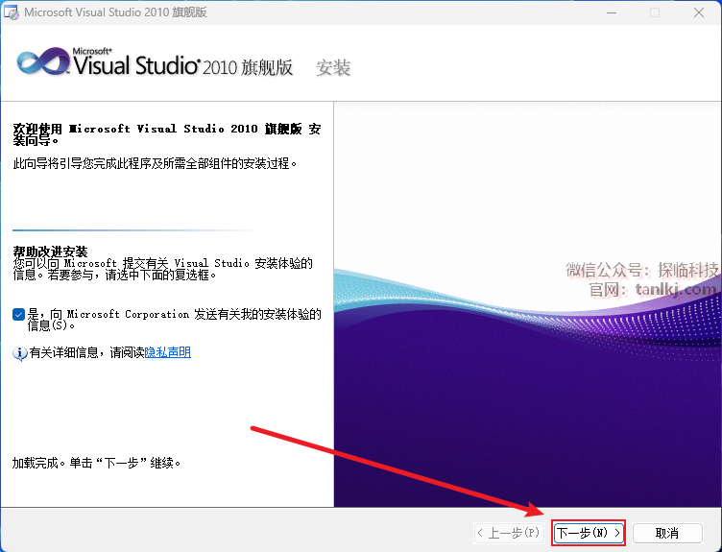
Task: Click the 帮助改进安装 section heading
Action: 50,252
